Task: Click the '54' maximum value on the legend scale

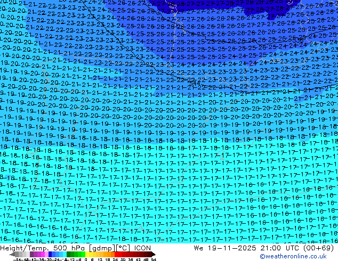Action: click(154, 259)
